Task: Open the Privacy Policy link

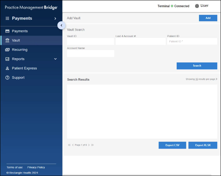Action: pos(36,167)
